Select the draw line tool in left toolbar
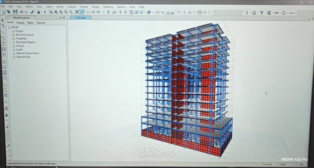The height and width of the screenshot is (168, 314). pos(3,32)
